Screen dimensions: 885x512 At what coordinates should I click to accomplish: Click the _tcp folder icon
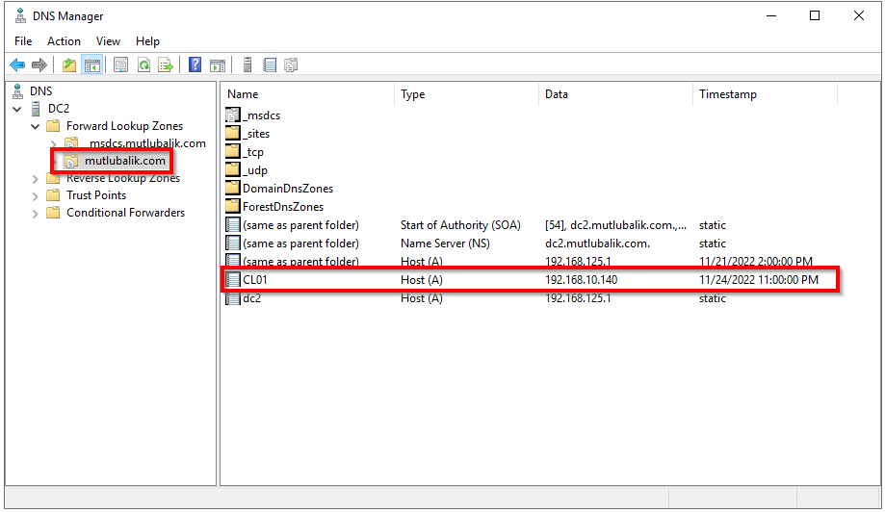coord(232,152)
